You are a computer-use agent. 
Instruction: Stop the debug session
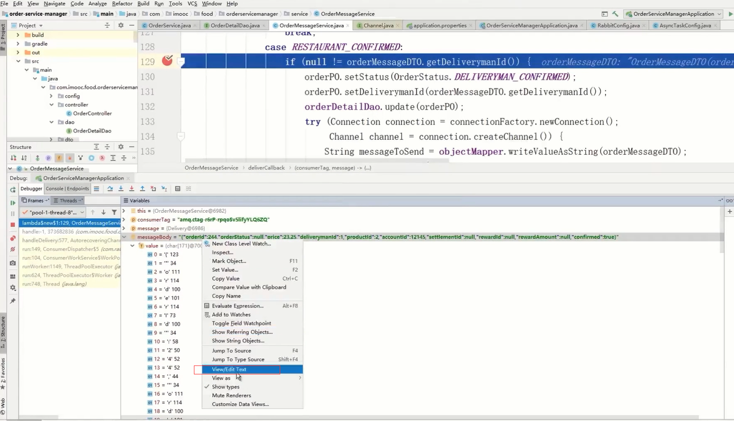tap(13, 225)
